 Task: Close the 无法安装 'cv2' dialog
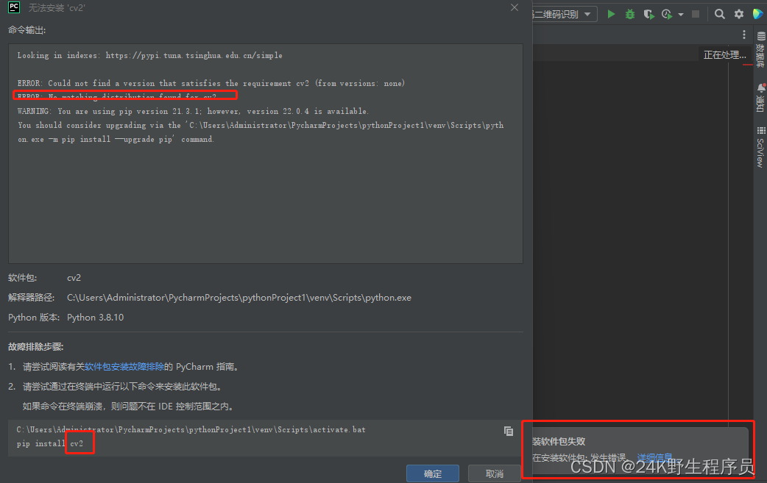click(x=515, y=7)
